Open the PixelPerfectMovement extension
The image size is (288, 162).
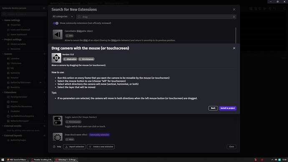[21, 106]
